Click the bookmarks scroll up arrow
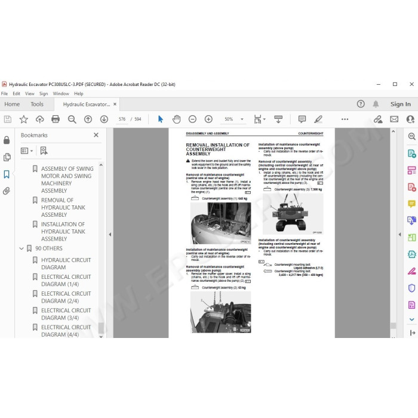Viewport: 418px width, 418px height. coord(101,165)
